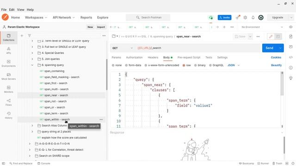The image size is (296, 166).
Task: Open the notifications bell icon
Action: pos(253,18)
